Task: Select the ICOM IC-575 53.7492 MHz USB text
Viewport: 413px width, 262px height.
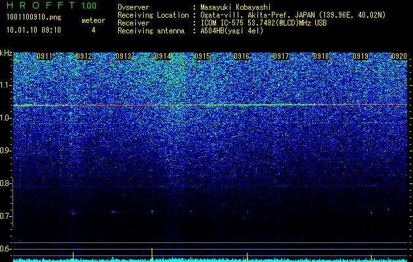Action: [263, 23]
